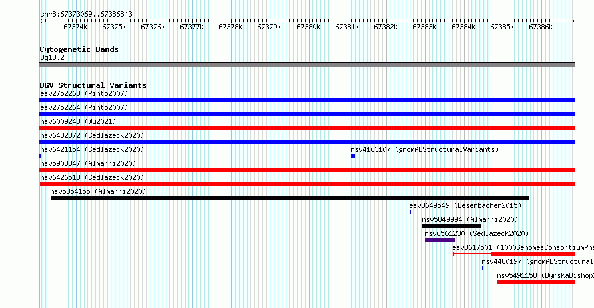Viewport: 594px width, 308px height.
Task: Click the purple bar under nsv6561230
Action: tap(440, 240)
